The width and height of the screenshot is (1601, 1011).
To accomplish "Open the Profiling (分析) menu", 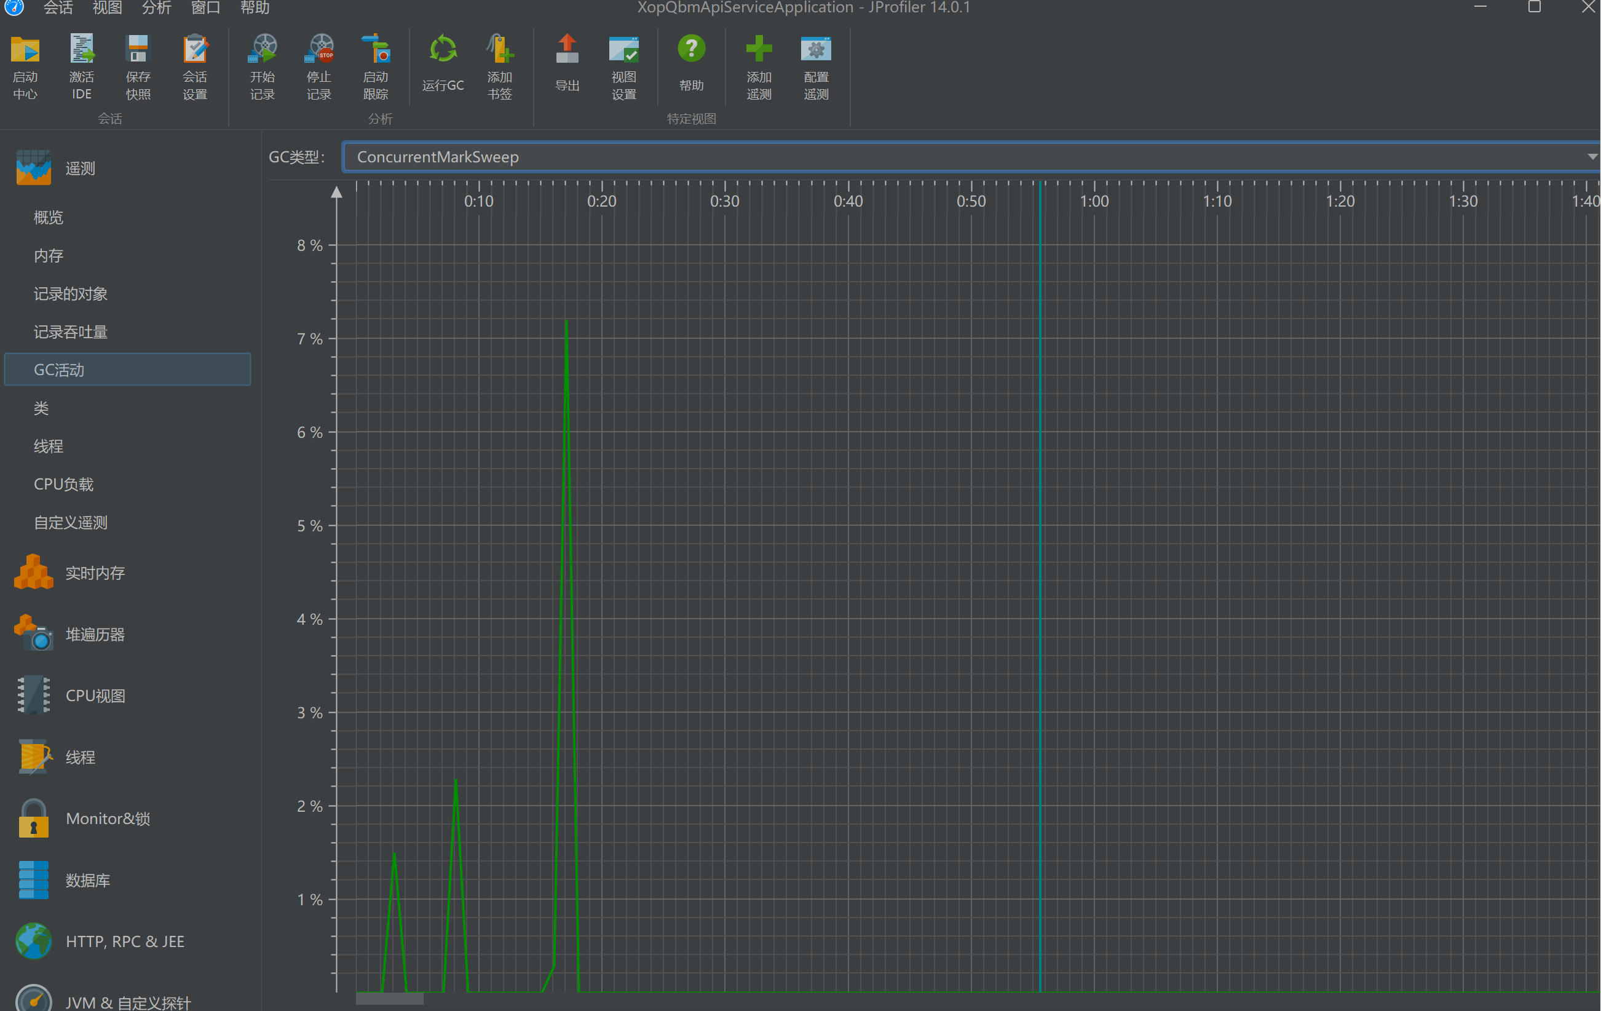I will (x=156, y=8).
